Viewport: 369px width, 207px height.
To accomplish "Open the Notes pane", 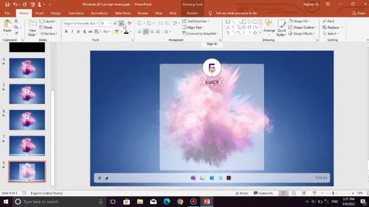I will (x=242, y=193).
